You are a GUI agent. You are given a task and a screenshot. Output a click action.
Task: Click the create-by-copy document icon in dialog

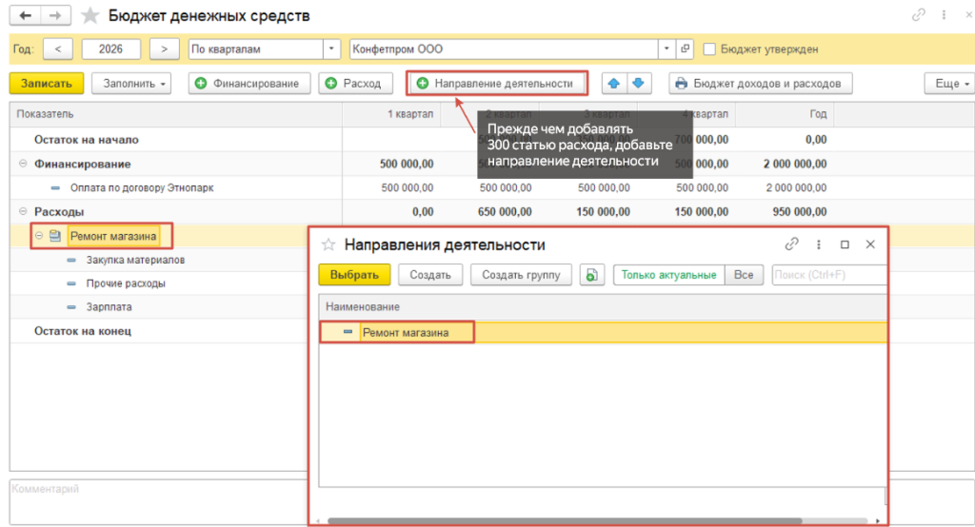[x=591, y=275]
